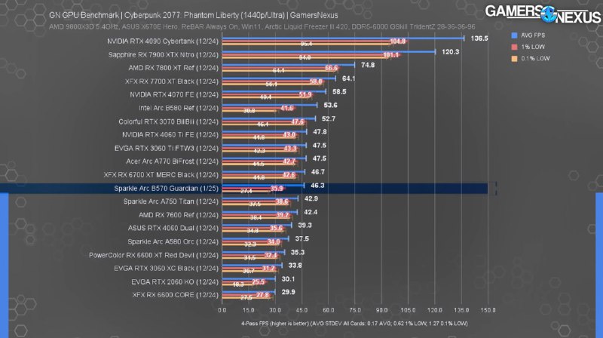Click the 0.0 x-axis tick label
This screenshot has width=603, height=338.
(x=222, y=310)
